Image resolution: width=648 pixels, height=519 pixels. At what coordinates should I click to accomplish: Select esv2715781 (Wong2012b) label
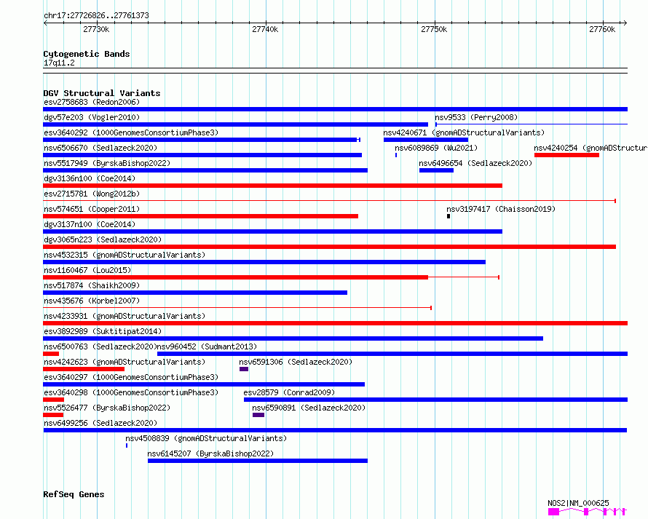pyautogui.click(x=92, y=194)
